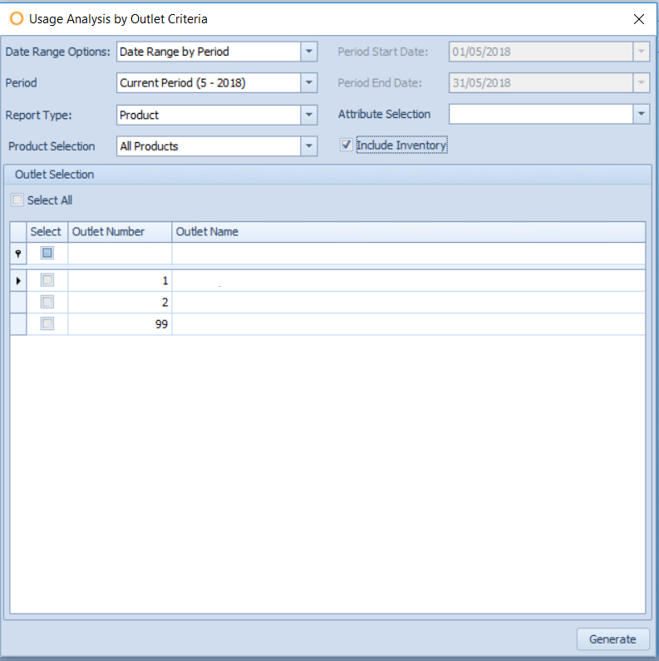Click the Generate button

[x=612, y=639]
